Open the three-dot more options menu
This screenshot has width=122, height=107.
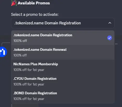pos(116,44)
